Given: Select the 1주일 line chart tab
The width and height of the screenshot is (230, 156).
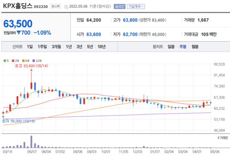Looking at the screenshot, I should 42,47.
